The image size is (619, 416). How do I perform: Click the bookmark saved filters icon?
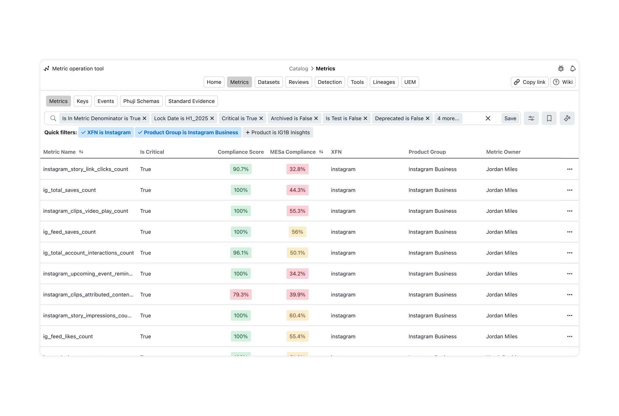549,118
